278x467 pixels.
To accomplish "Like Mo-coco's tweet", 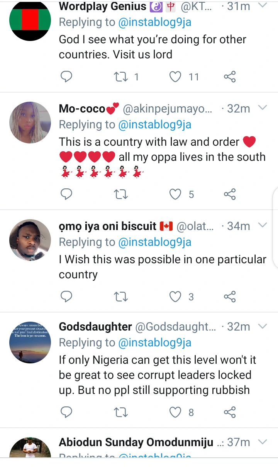I will 176,194.
